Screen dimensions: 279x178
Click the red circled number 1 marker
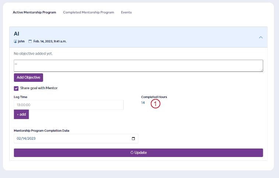(155, 104)
